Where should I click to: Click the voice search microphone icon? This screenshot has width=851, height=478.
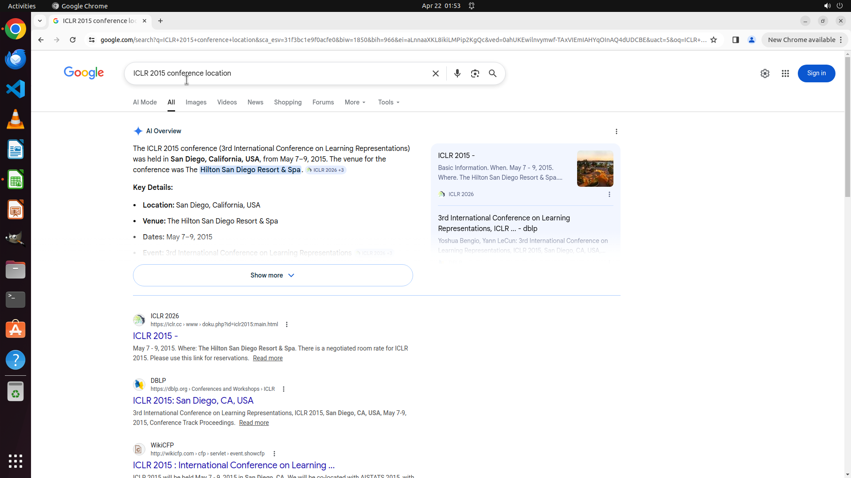(457, 73)
